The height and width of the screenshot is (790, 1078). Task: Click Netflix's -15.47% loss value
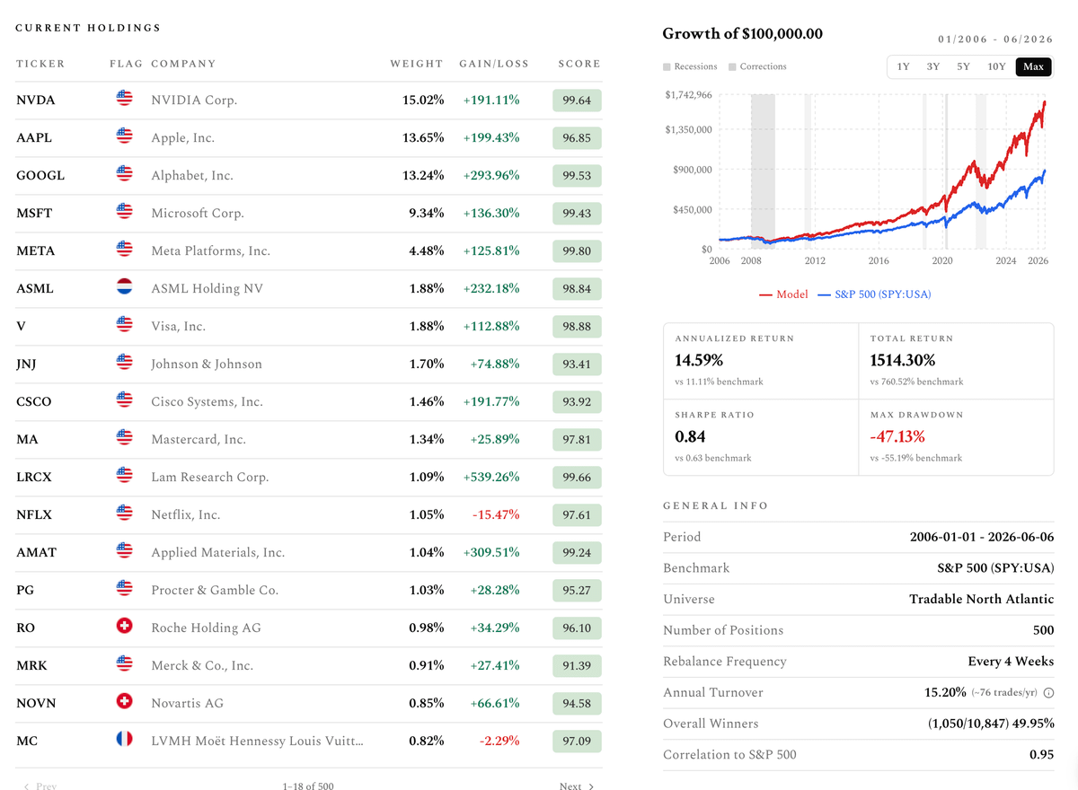coord(494,514)
